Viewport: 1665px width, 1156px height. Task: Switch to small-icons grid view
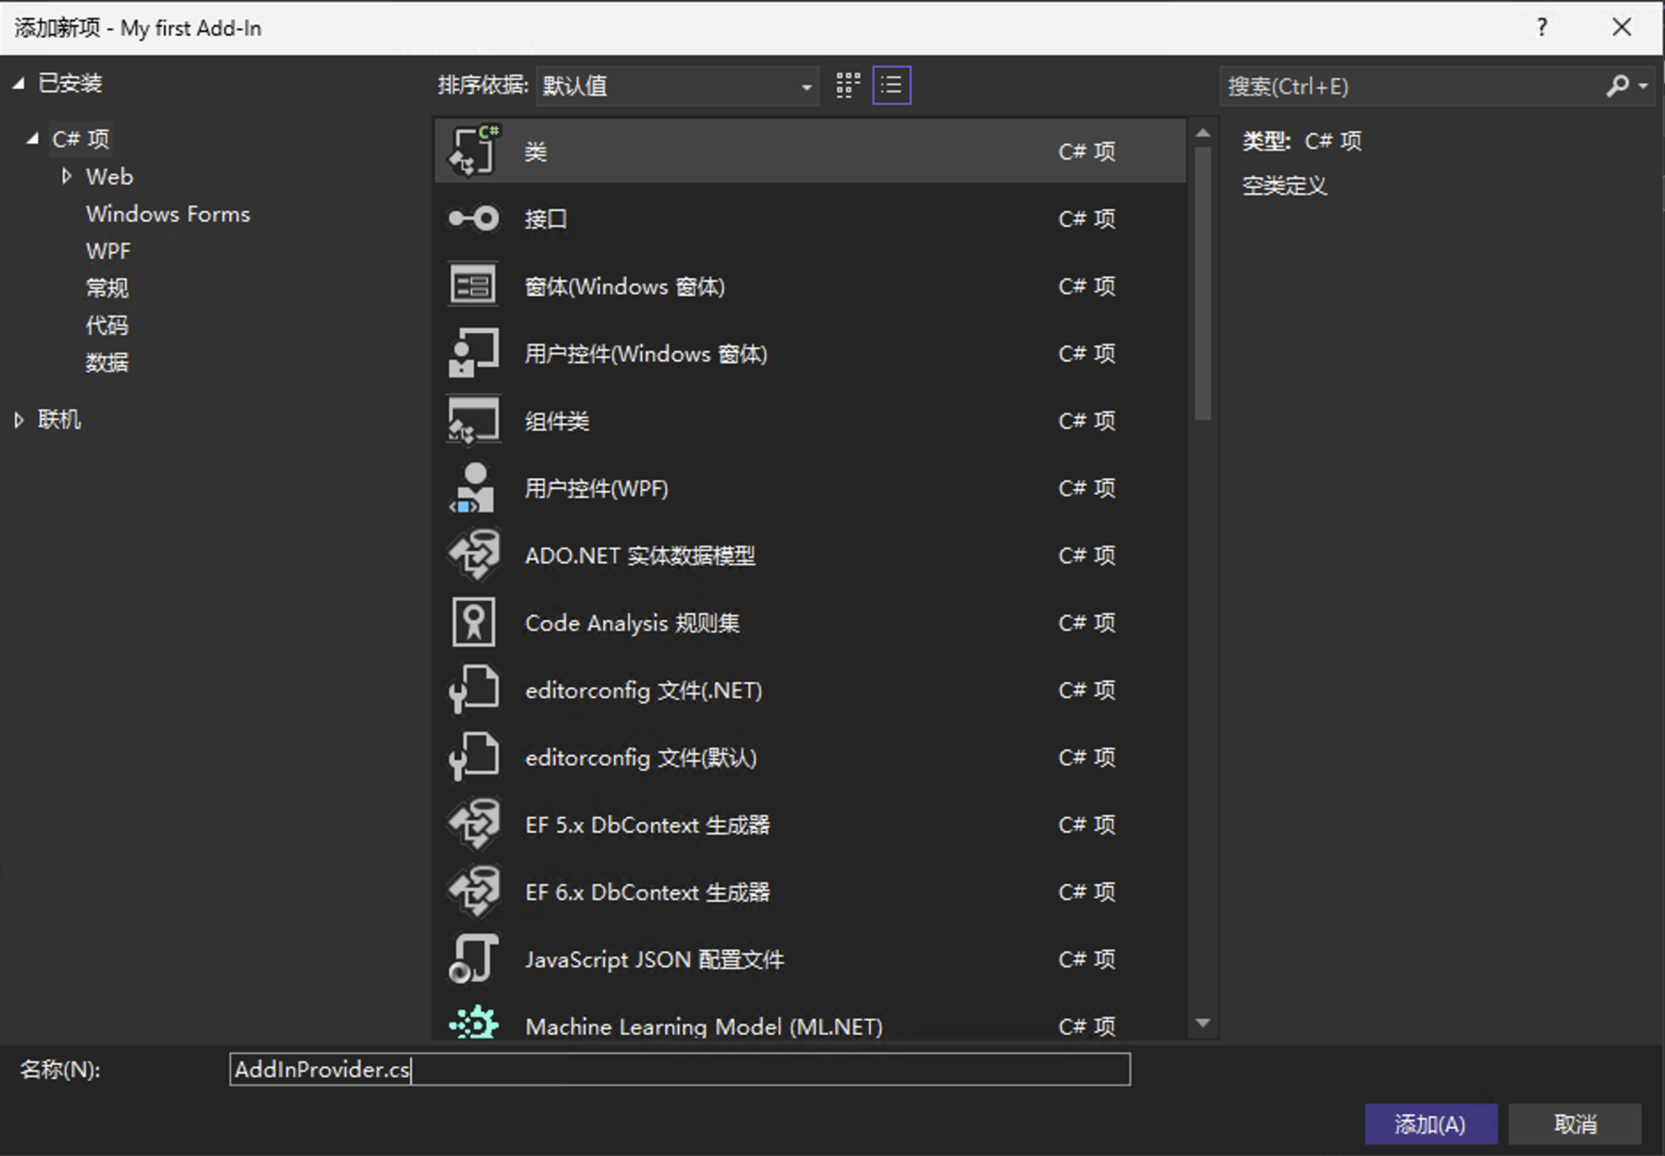point(848,86)
